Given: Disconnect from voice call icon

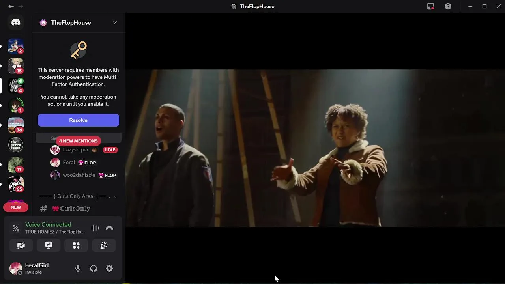Looking at the screenshot, I should coord(109,228).
